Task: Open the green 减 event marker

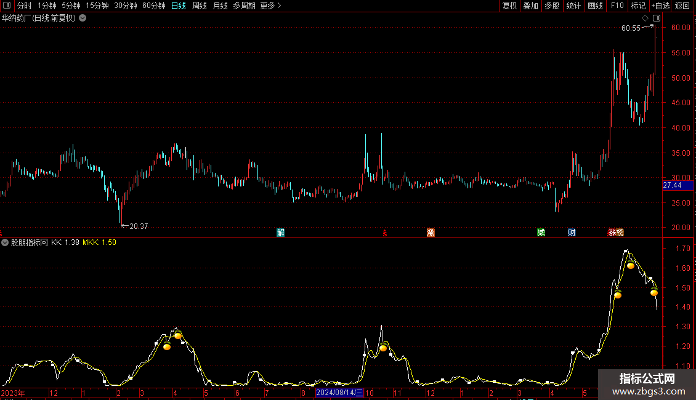Action: [x=541, y=233]
